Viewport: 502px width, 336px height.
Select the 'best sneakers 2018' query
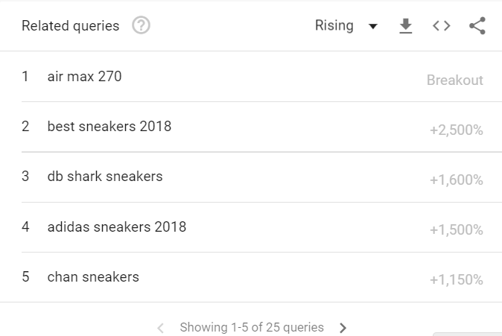point(109,127)
